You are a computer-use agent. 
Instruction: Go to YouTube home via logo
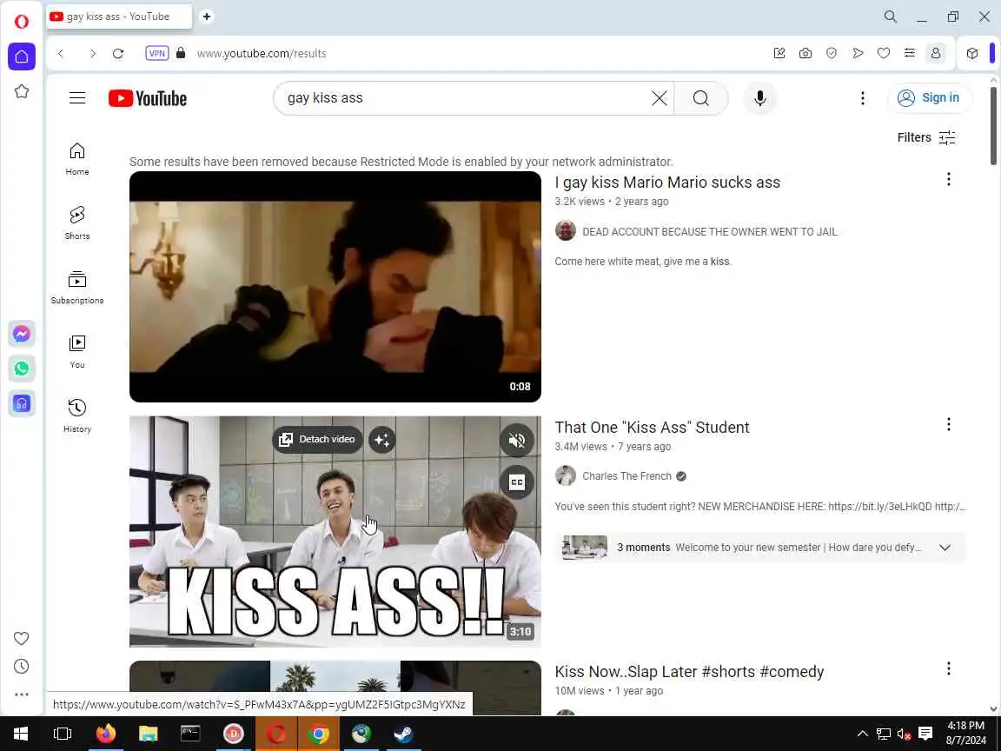(x=148, y=98)
